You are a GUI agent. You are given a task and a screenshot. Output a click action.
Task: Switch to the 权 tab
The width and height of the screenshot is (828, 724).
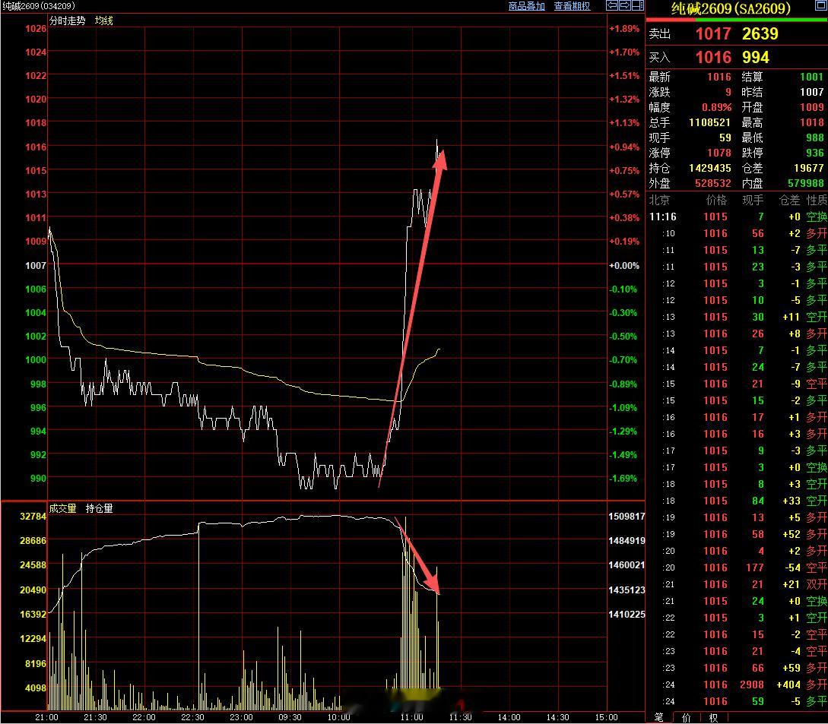coord(713,718)
